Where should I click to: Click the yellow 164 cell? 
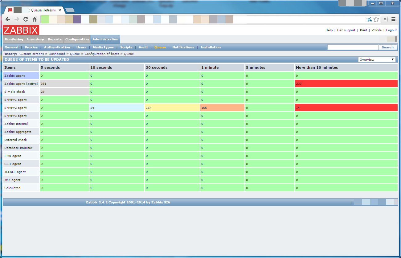(x=172, y=108)
